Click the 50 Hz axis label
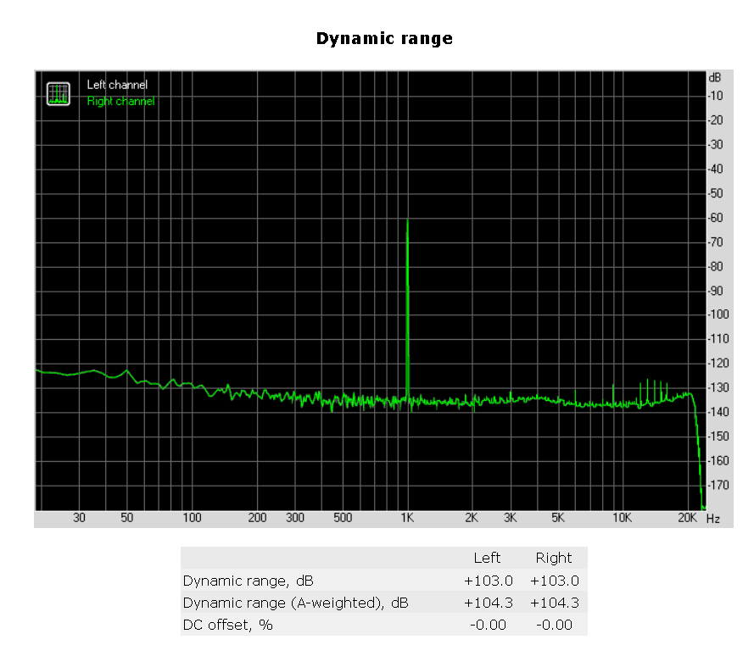The height and width of the screenshot is (645, 754). (126, 518)
